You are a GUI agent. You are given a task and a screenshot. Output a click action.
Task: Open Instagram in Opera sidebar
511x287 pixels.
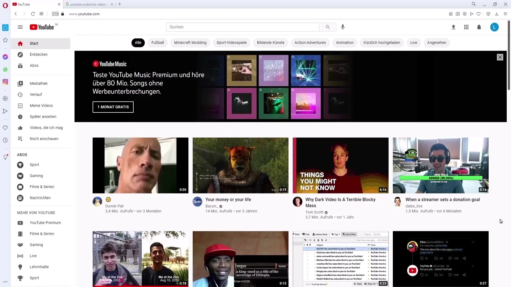(x=5, y=82)
